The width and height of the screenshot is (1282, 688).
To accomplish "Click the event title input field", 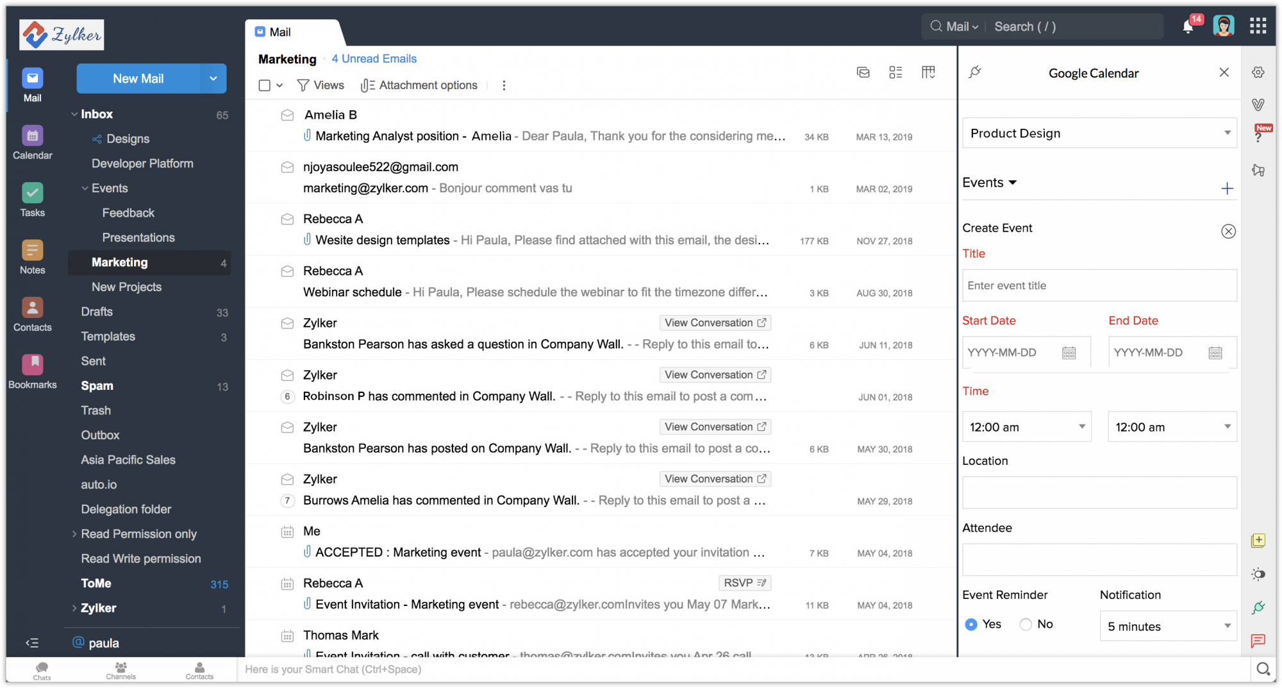I will (1099, 285).
